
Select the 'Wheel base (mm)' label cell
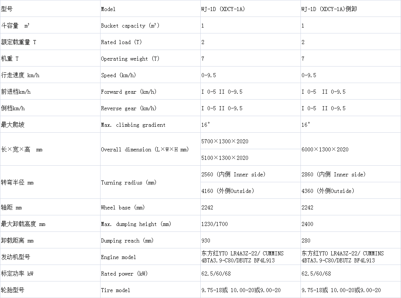123,208
